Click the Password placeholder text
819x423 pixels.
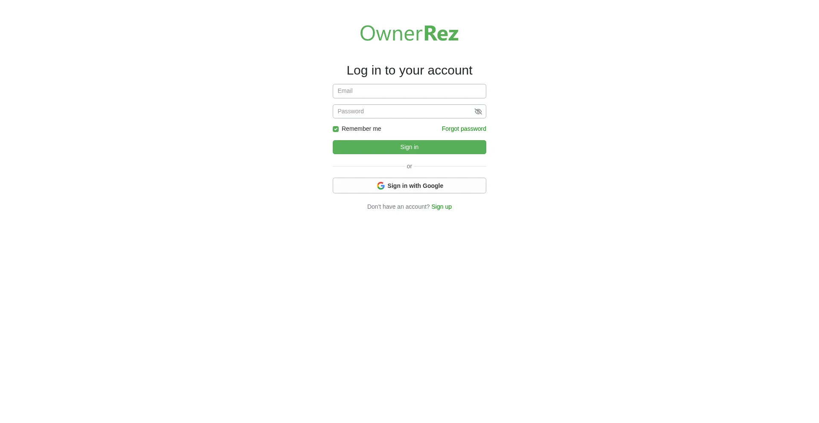pos(351,111)
